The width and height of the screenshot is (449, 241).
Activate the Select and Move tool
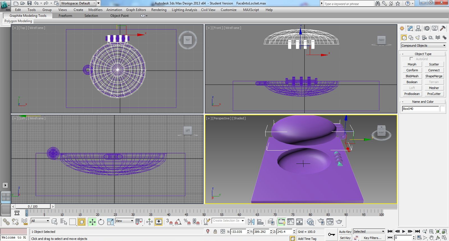(x=92, y=222)
